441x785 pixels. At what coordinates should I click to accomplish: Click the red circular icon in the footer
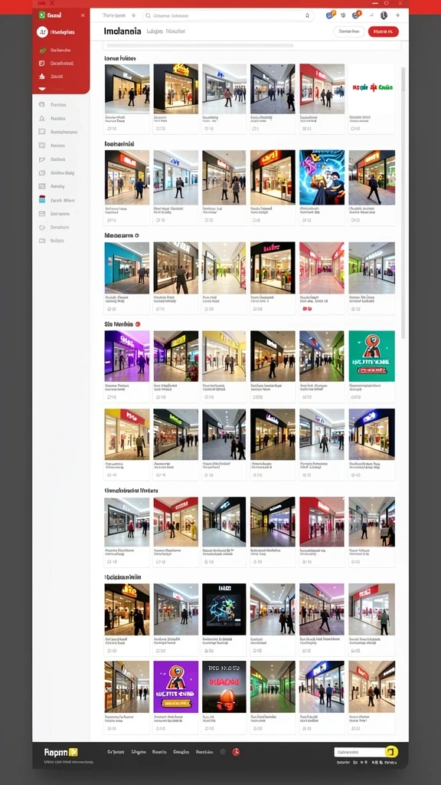[x=236, y=751]
